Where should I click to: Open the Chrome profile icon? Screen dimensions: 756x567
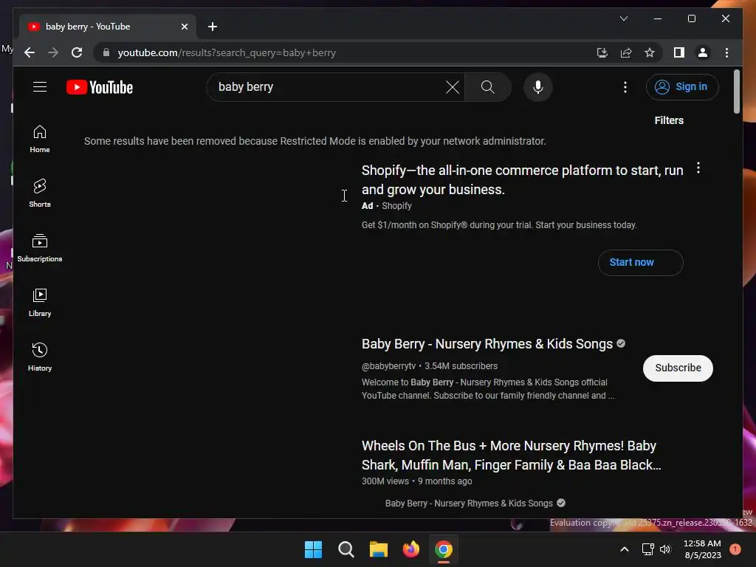pos(703,52)
